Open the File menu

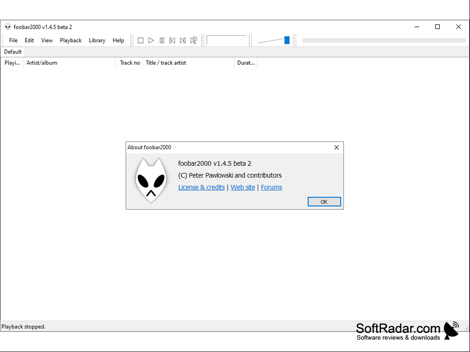pos(13,40)
